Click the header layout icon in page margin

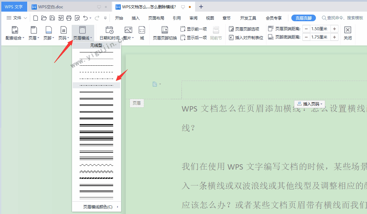pyautogui.click(x=155, y=84)
